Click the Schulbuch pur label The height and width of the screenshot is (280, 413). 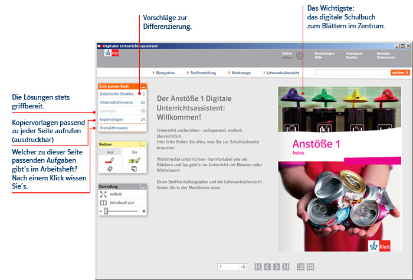[122, 203]
